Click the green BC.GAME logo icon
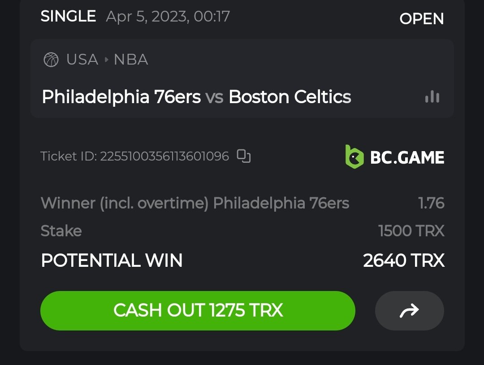This screenshot has width=484, height=365. (354, 157)
